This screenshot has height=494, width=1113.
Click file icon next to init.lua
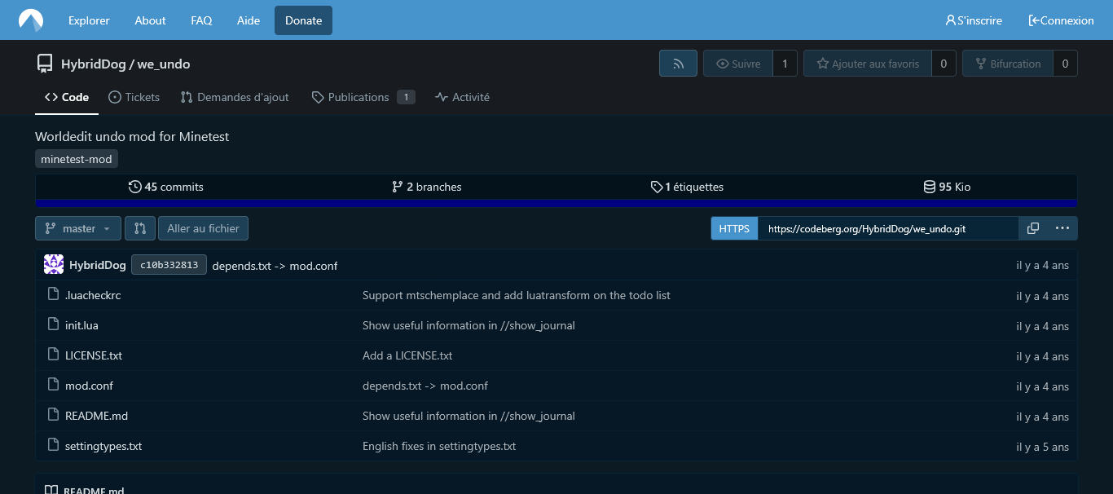(54, 325)
